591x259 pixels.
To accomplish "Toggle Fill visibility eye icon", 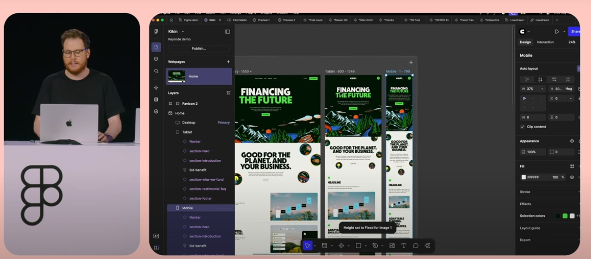I will [x=572, y=177].
